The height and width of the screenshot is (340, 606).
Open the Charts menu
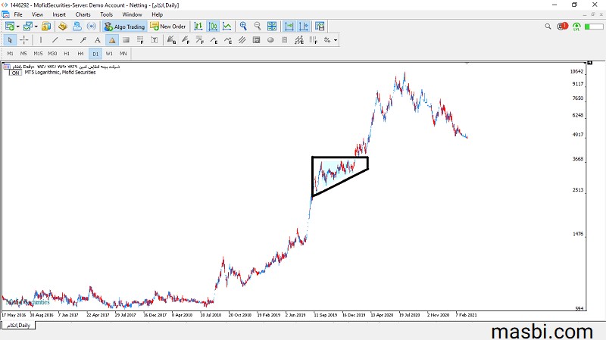tap(83, 14)
